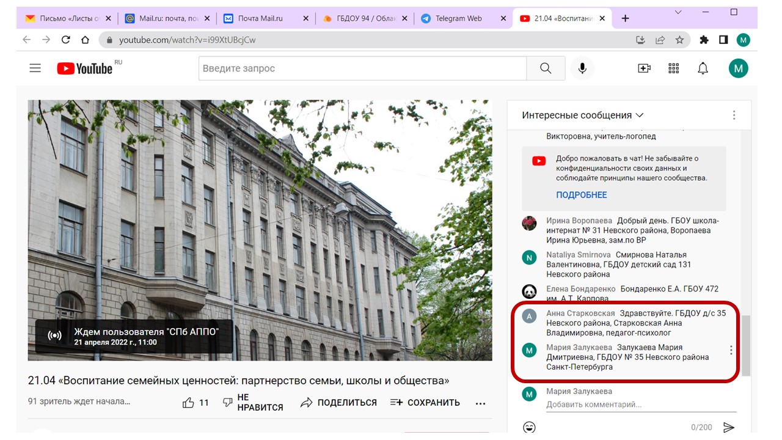Viewport: 782px width, 440px height.
Task: Open the YouTube guide hamburger menu
Action: (x=35, y=68)
